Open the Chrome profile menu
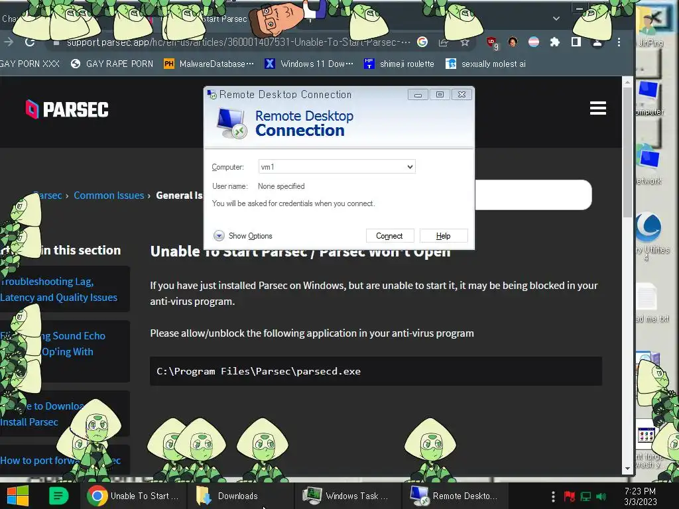 pyautogui.click(x=597, y=42)
